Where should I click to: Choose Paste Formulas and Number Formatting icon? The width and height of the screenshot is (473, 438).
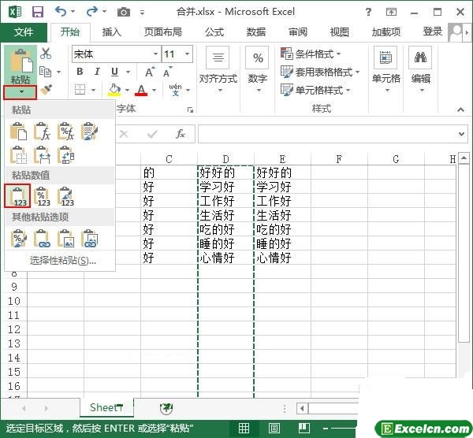coord(65,132)
